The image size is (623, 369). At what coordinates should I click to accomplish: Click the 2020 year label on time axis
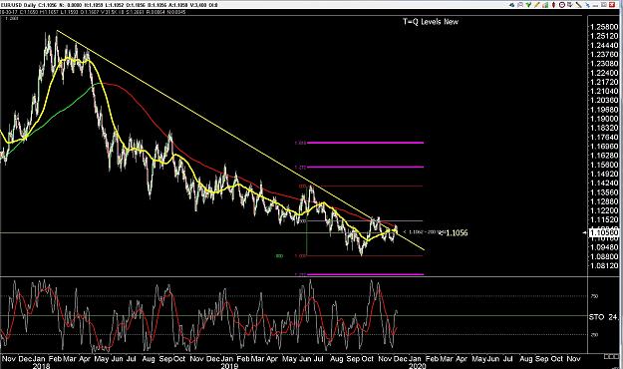click(x=418, y=366)
